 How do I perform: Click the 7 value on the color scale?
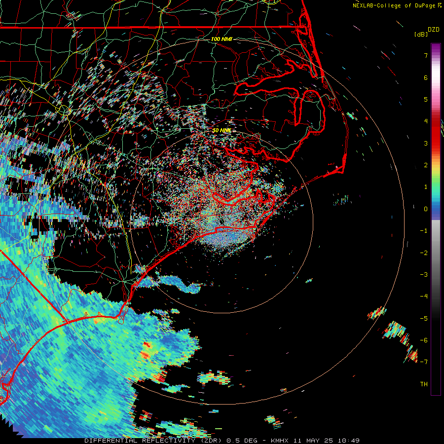426,55
